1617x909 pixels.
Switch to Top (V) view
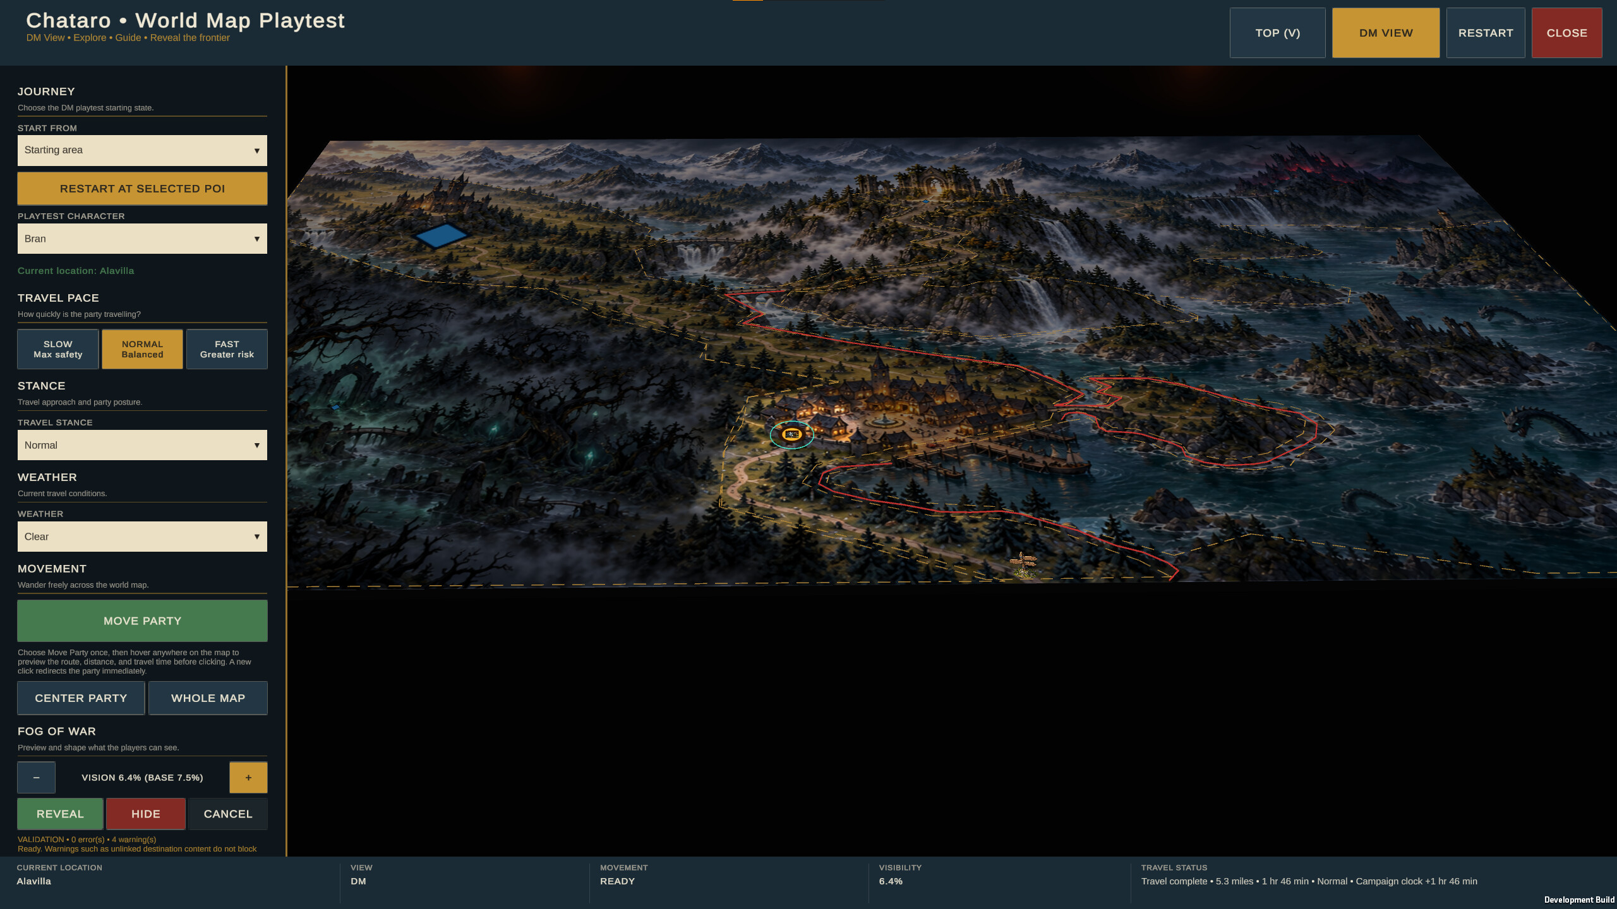coord(1277,33)
